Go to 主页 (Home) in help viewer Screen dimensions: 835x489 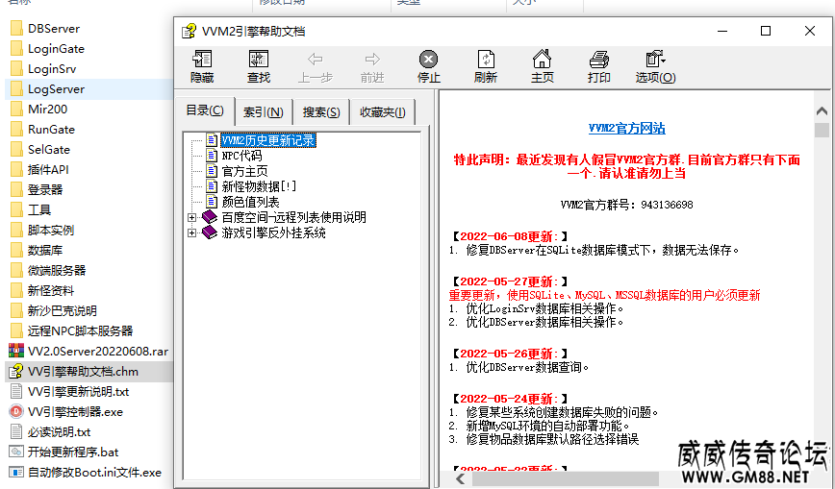pyautogui.click(x=543, y=66)
